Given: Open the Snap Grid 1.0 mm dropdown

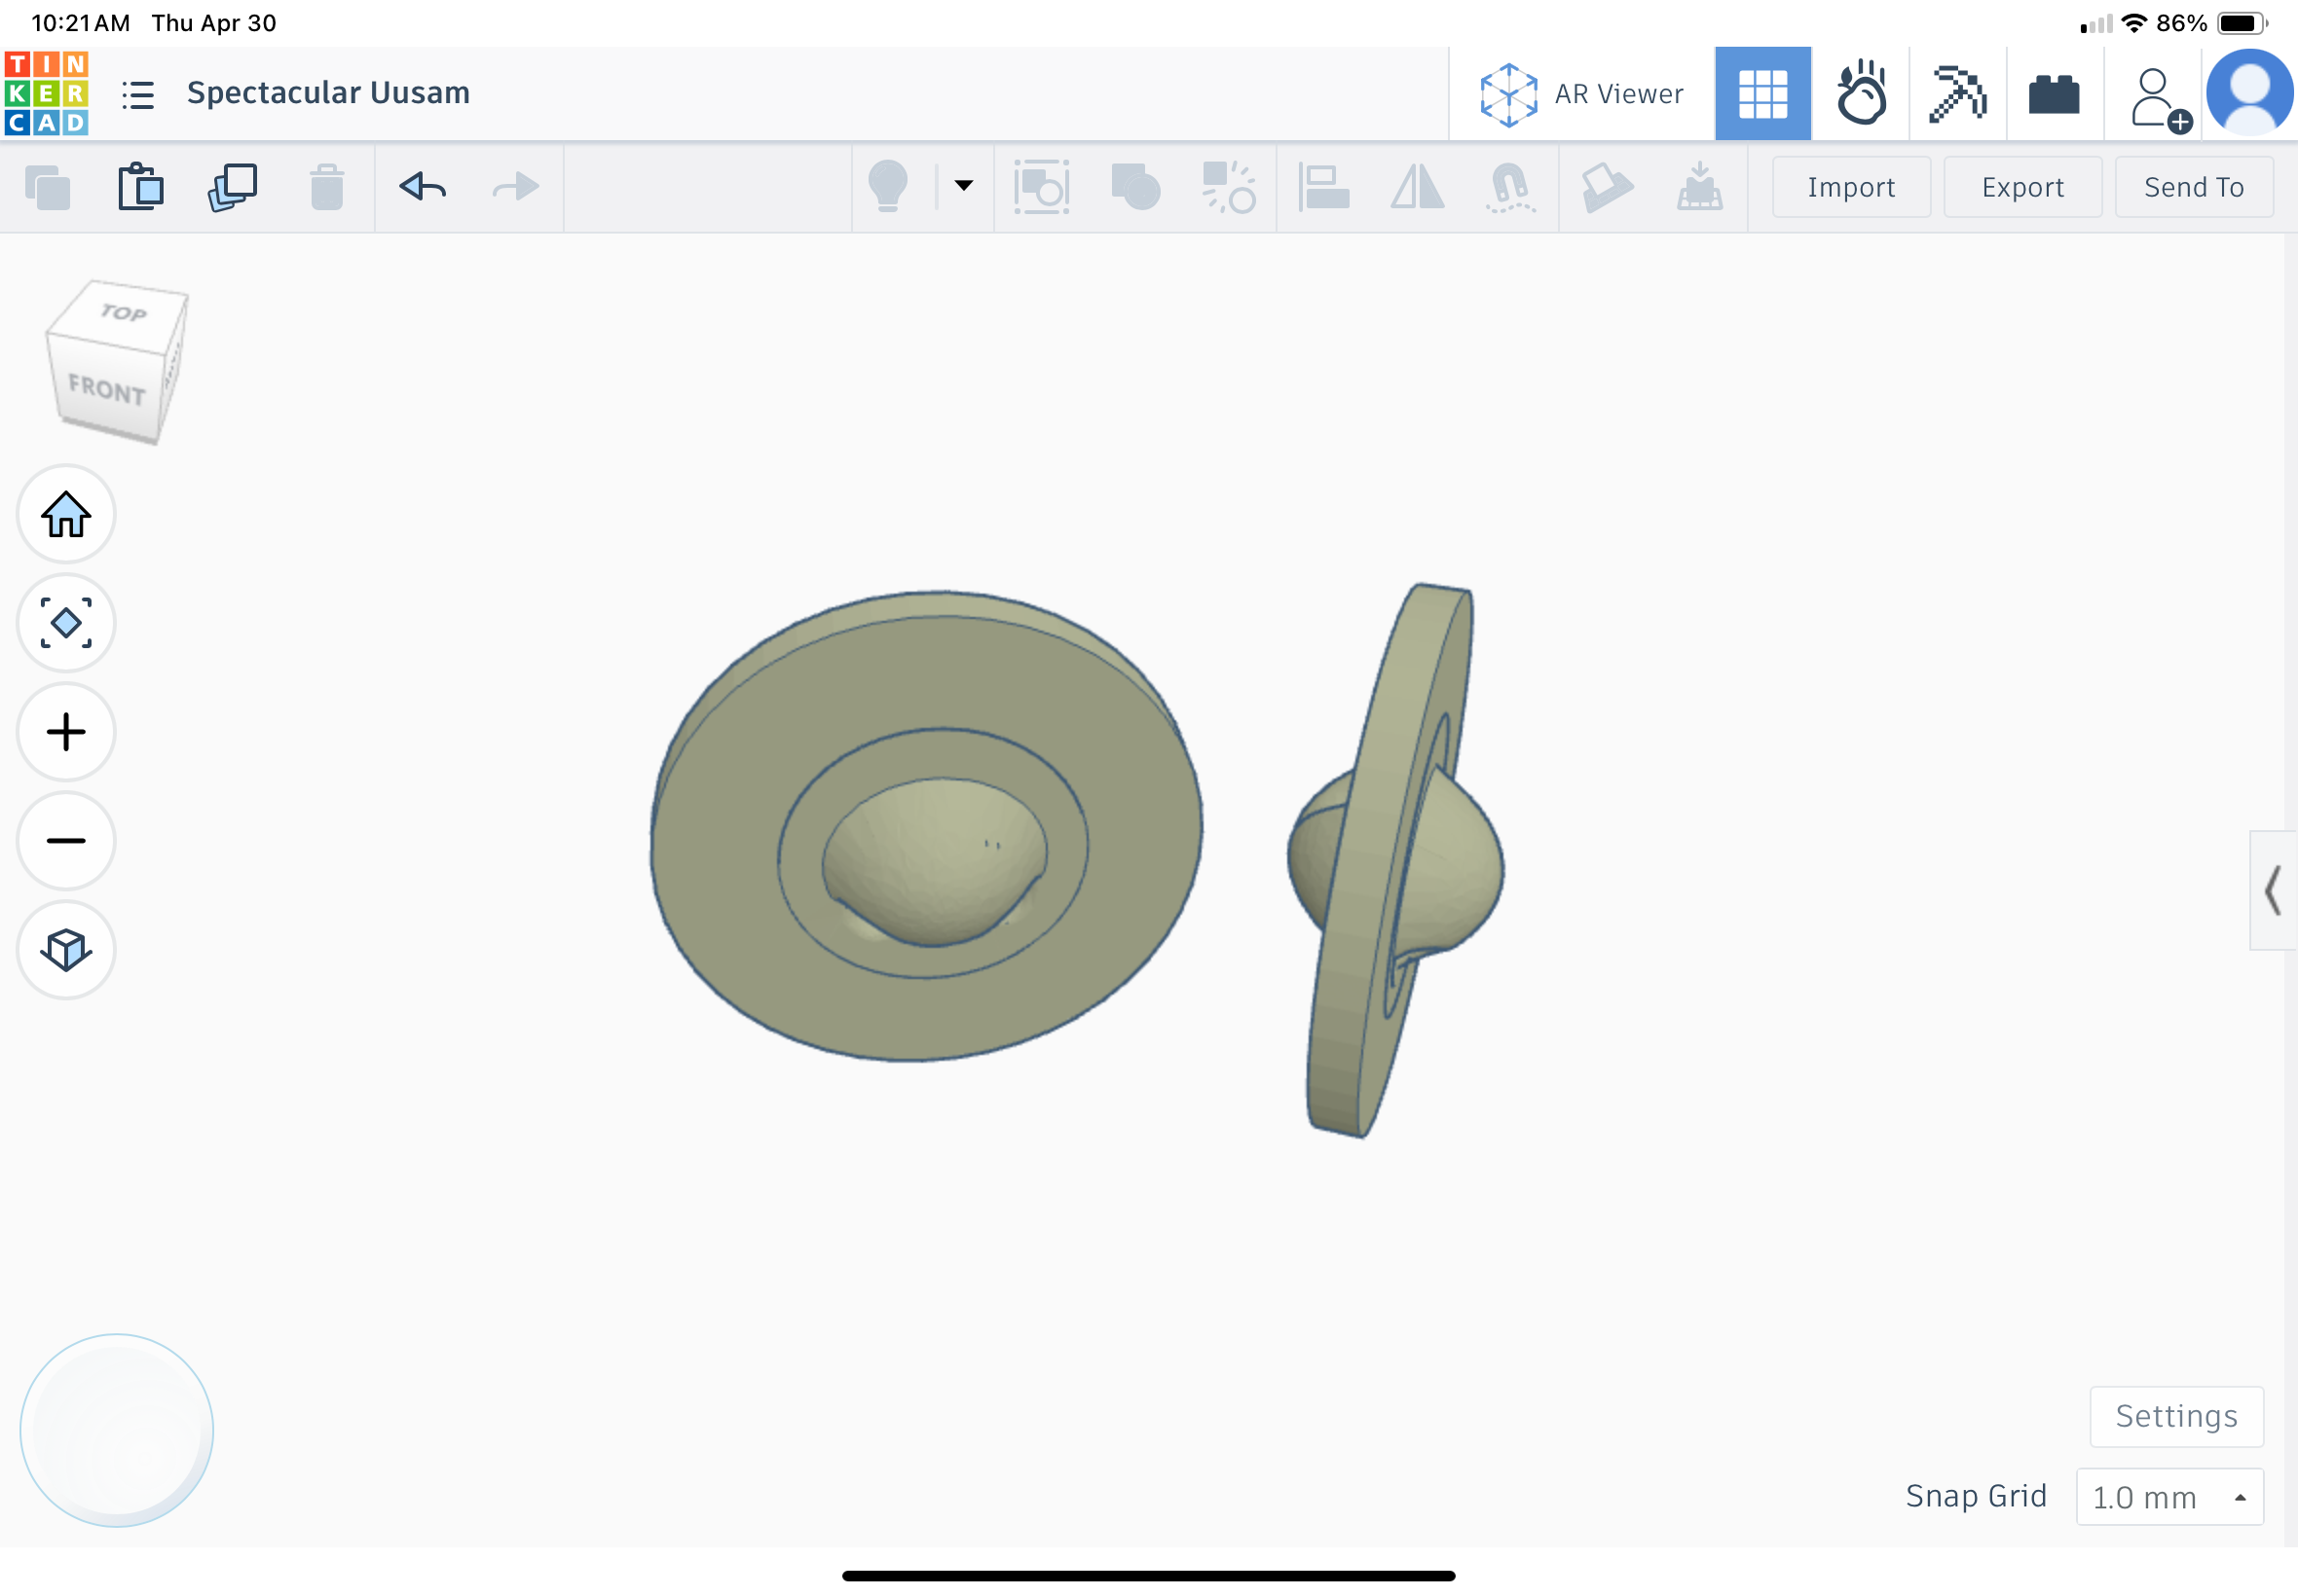Looking at the screenshot, I should [2168, 1497].
